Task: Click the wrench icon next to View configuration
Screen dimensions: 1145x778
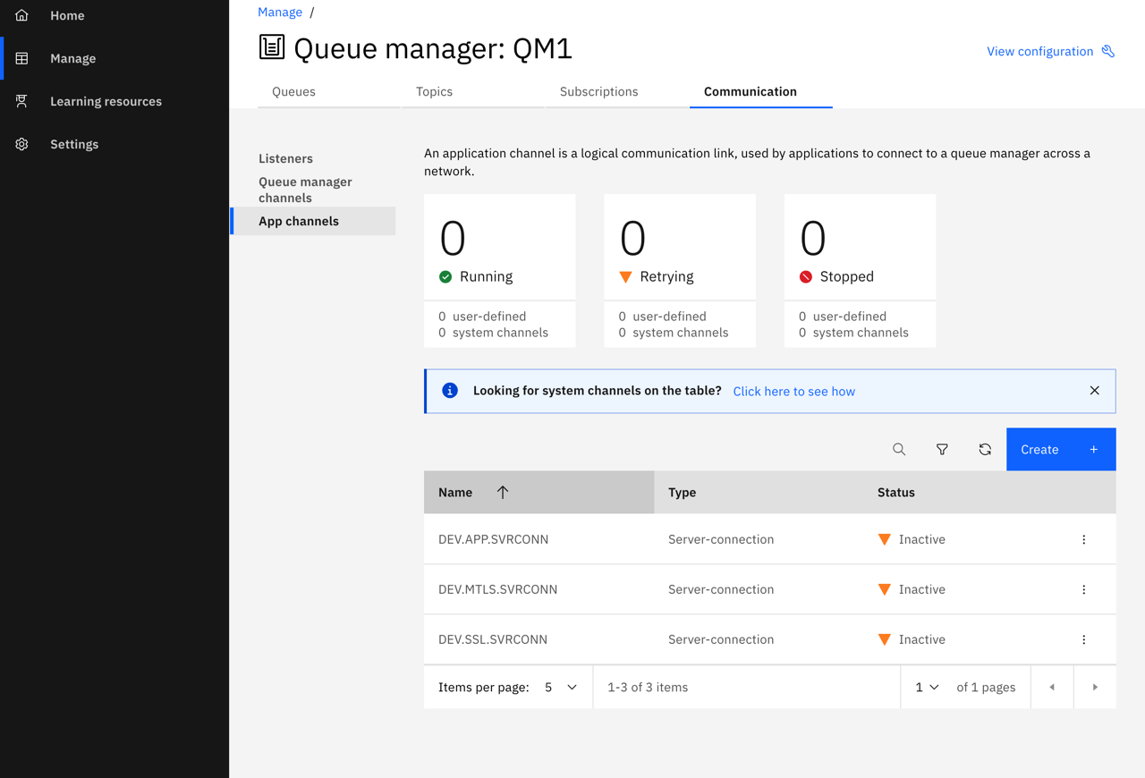Action: click(1108, 51)
